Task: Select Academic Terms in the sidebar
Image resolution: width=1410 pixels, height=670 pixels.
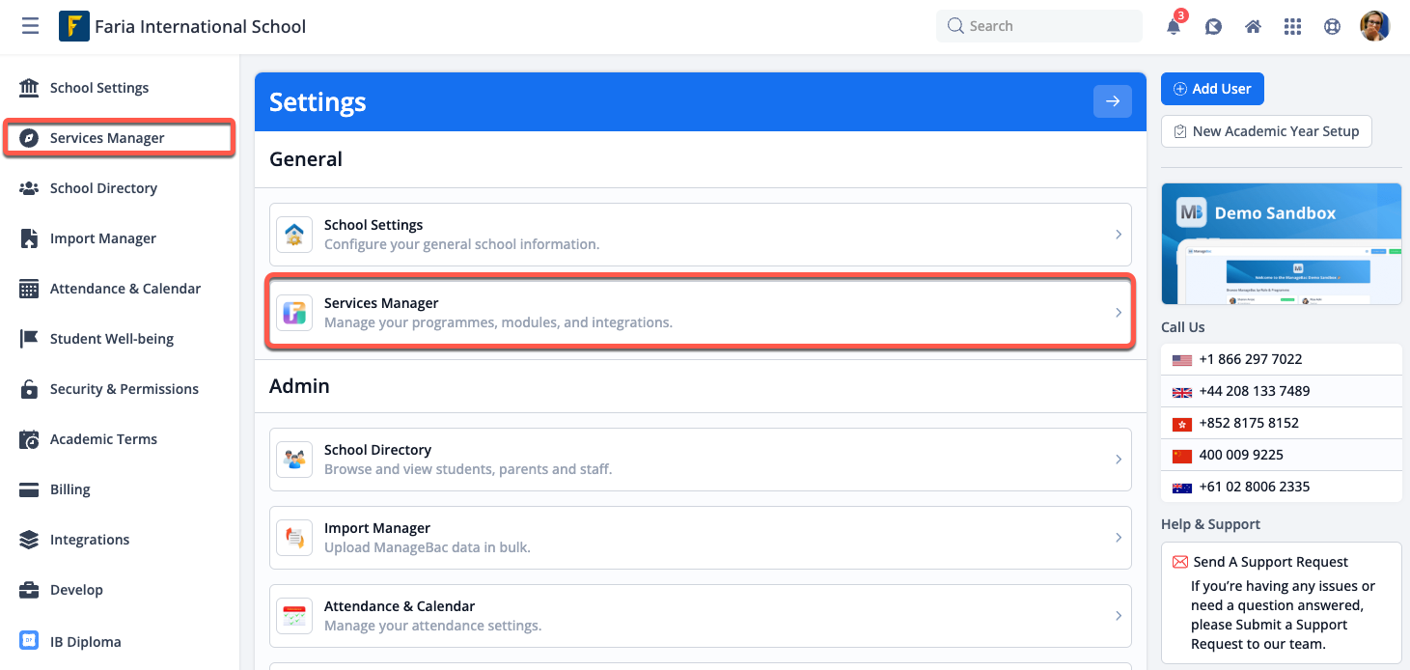Action: tap(103, 439)
